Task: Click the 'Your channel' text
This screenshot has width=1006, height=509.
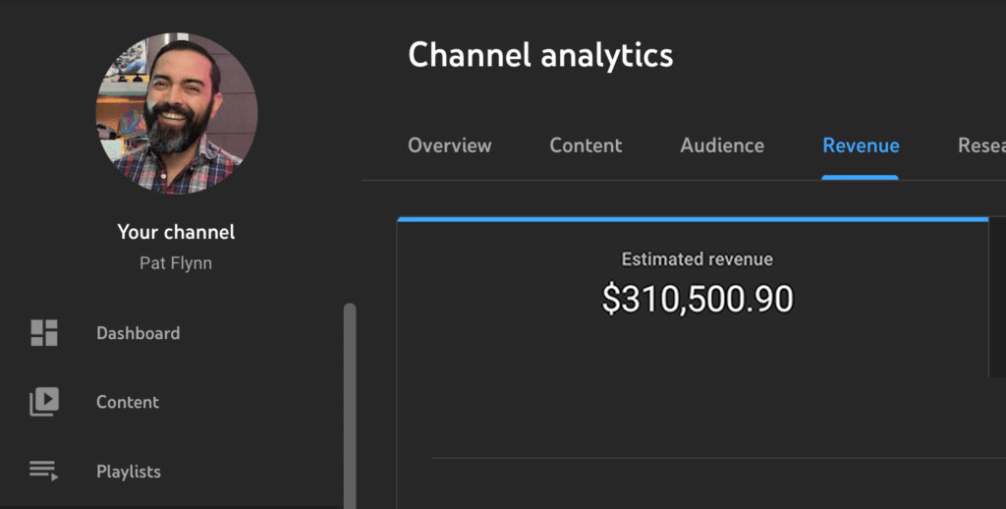Action: click(176, 233)
